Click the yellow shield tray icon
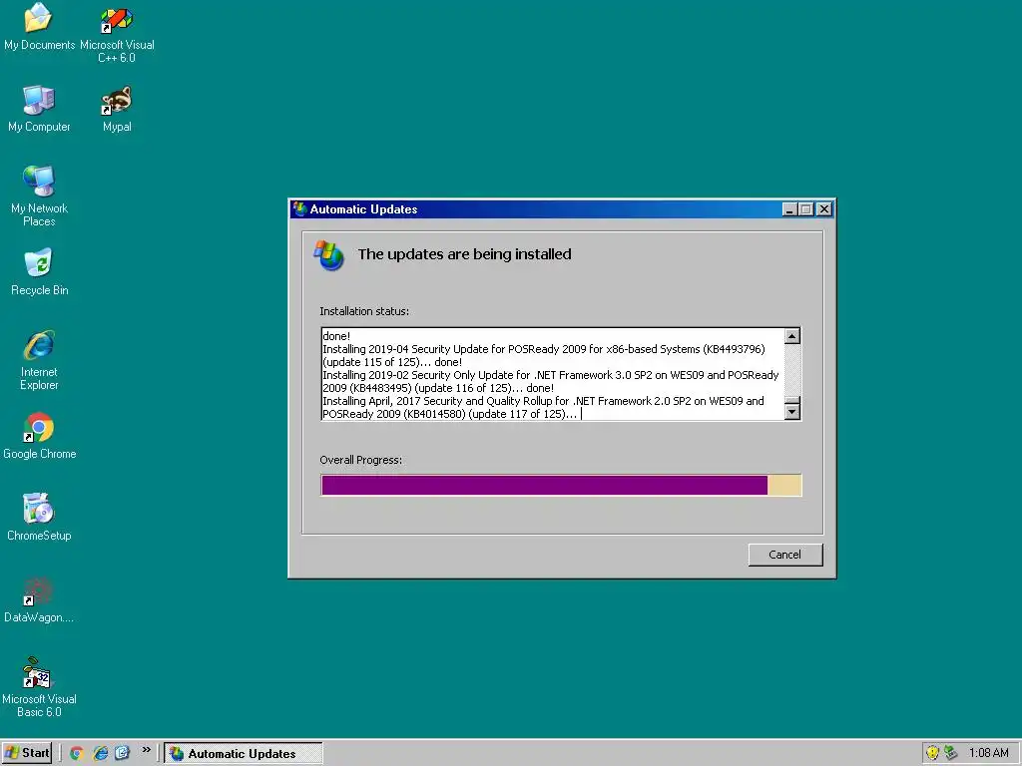 [x=933, y=753]
